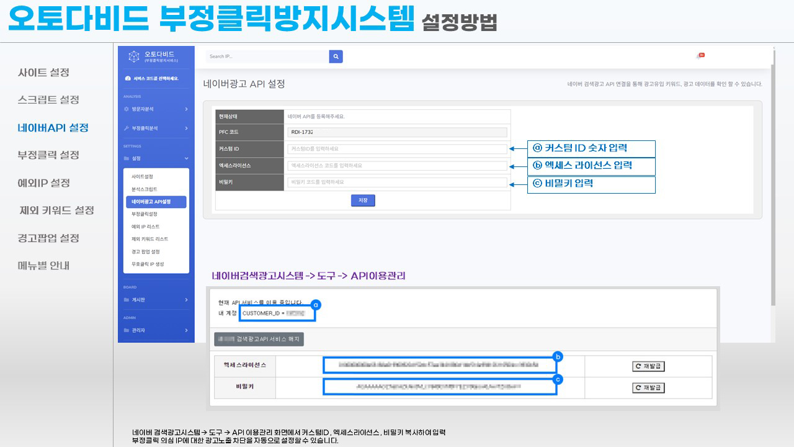Click the blue search magnifier button
This screenshot has height=447, width=794.
[x=336, y=56]
